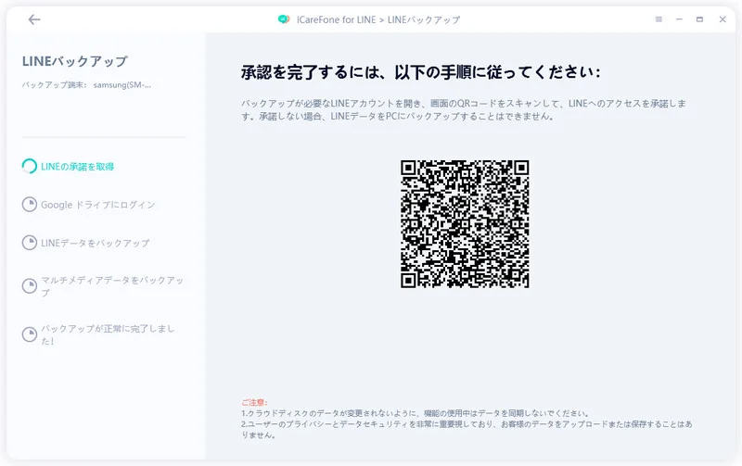742x466 pixels.
Task: Click the red ご注意 label
Action: point(254,402)
